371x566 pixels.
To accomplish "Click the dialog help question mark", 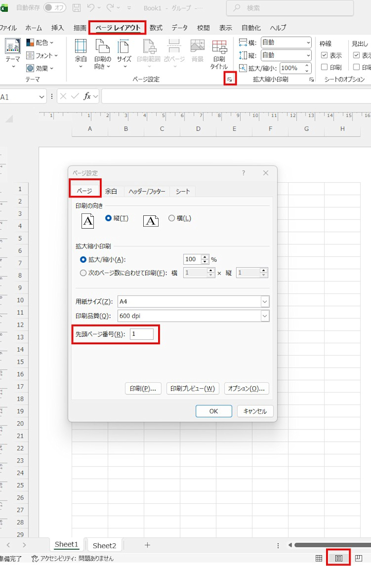I will tap(244, 173).
